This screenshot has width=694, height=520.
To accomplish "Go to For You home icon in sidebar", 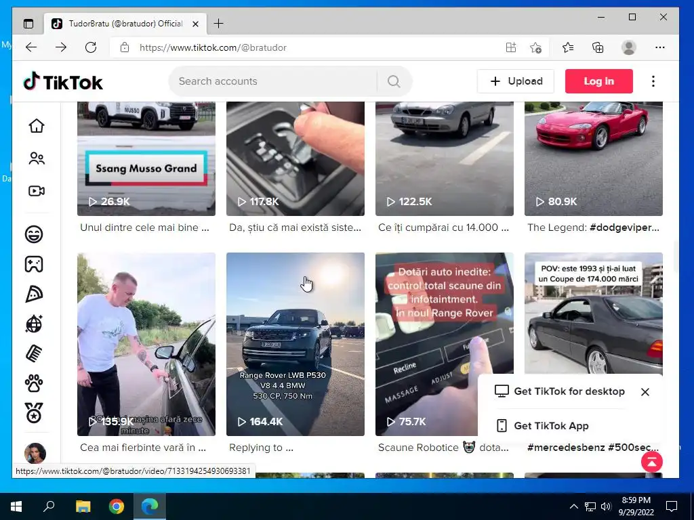I will coord(37,125).
